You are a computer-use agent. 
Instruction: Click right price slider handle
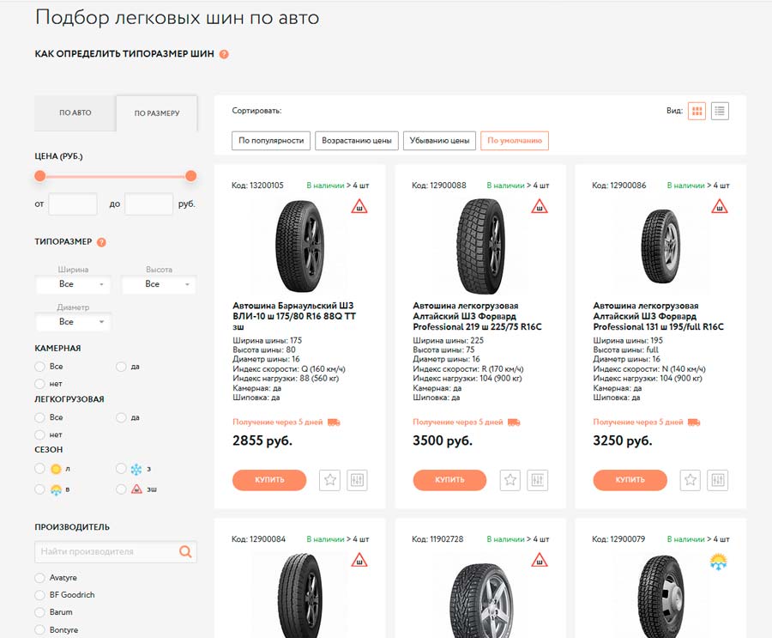191,176
